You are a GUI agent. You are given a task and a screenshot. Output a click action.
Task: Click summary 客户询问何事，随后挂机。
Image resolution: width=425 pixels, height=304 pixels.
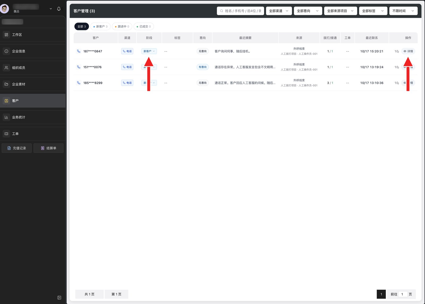(232, 51)
